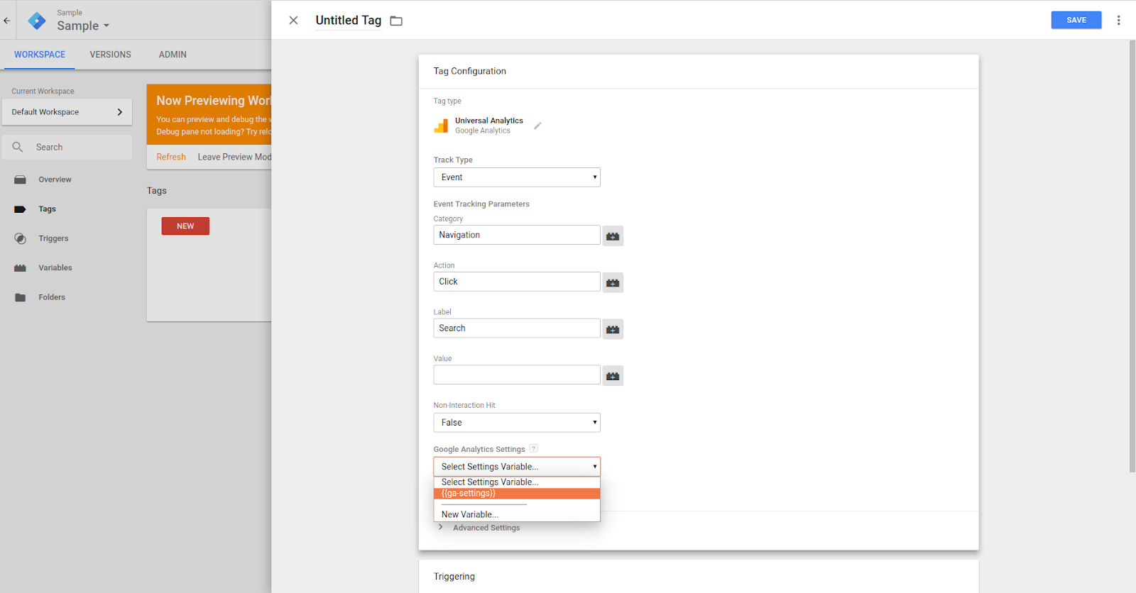Open the Default Workspace selector
The height and width of the screenshot is (593, 1136).
click(67, 112)
